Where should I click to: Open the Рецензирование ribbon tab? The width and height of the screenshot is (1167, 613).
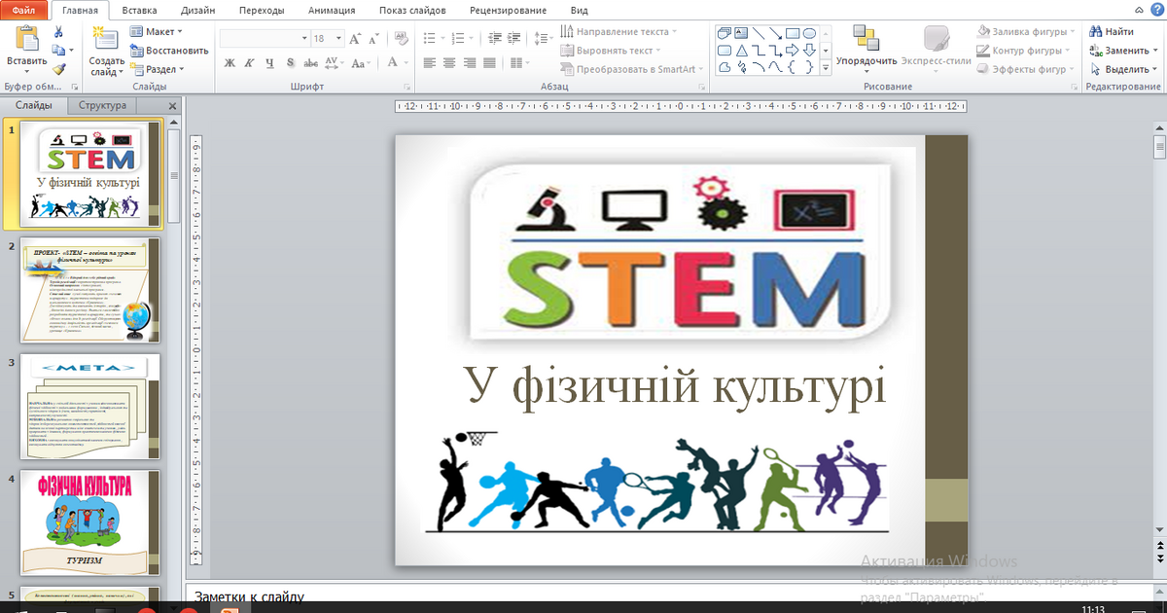508,9
